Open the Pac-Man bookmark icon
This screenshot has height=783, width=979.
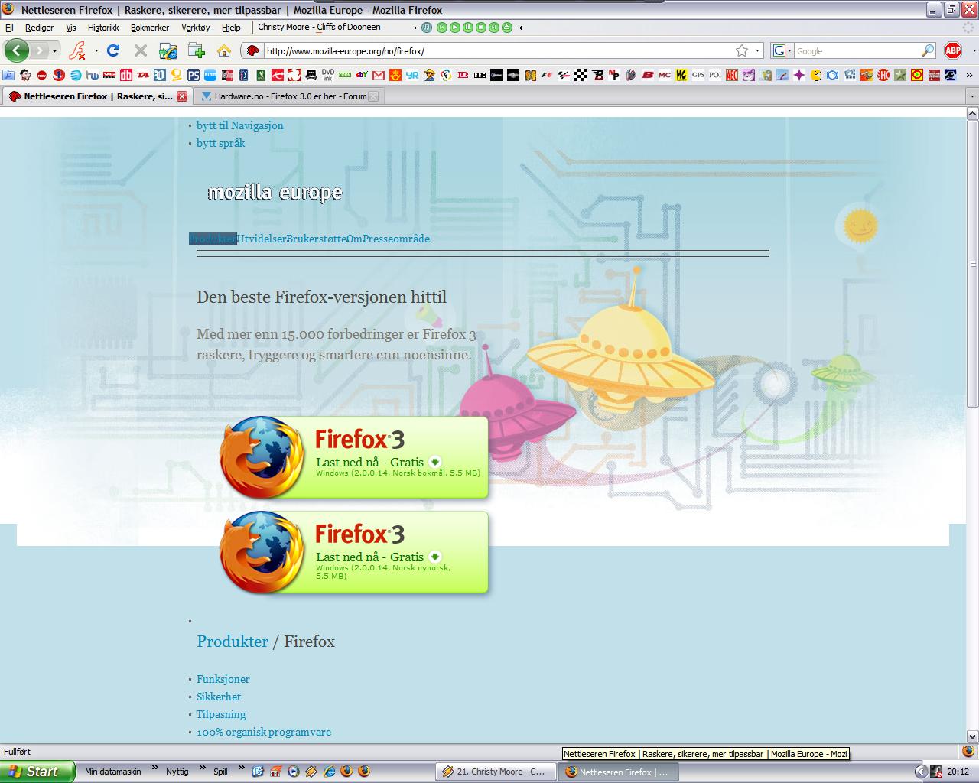point(816,75)
